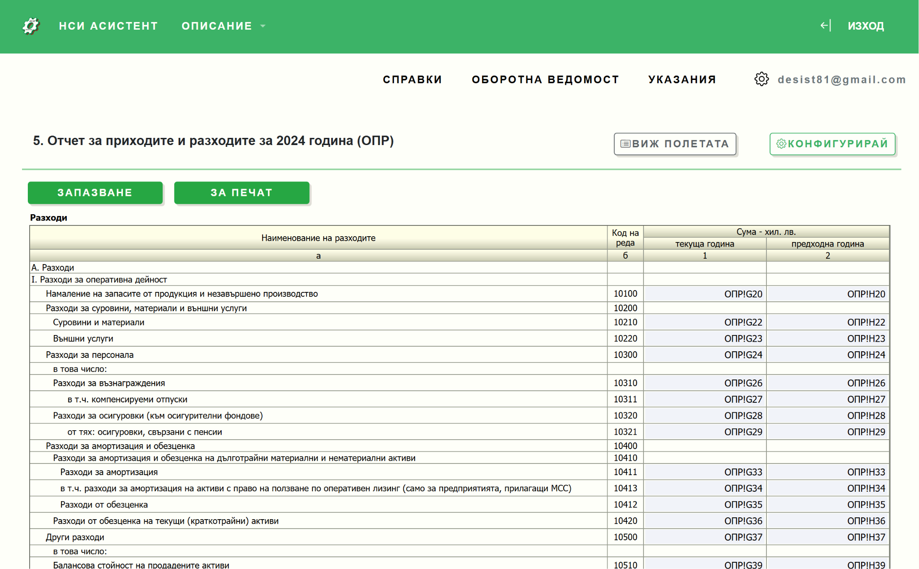This screenshot has width=919, height=569.
Task: Click list icon in ВИЖ ПОЛЕТАТА button
Action: [x=625, y=144]
